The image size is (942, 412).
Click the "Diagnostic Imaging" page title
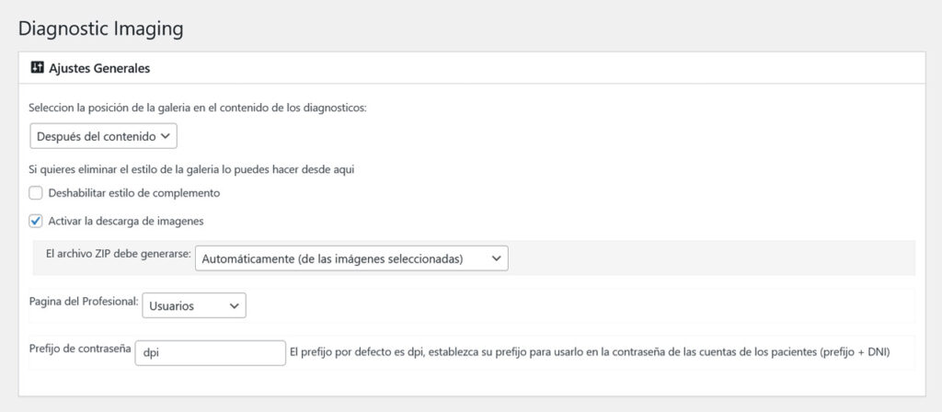[x=101, y=29]
